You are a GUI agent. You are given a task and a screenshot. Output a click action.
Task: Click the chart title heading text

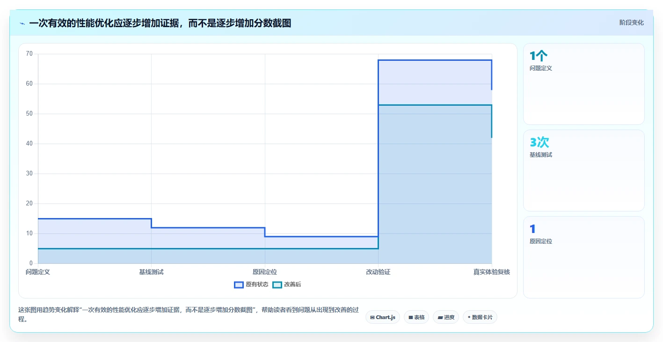click(160, 23)
